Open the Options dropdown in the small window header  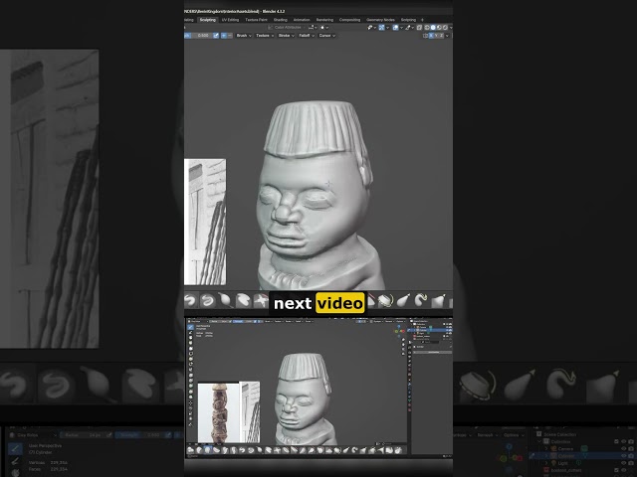tap(400, 322)
